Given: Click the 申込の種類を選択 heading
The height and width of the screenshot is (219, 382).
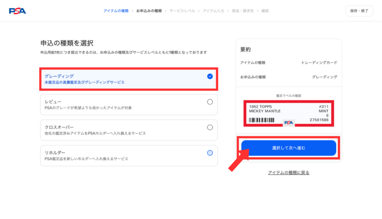Looking at the screenshot, I should click(x=67, y=43).
